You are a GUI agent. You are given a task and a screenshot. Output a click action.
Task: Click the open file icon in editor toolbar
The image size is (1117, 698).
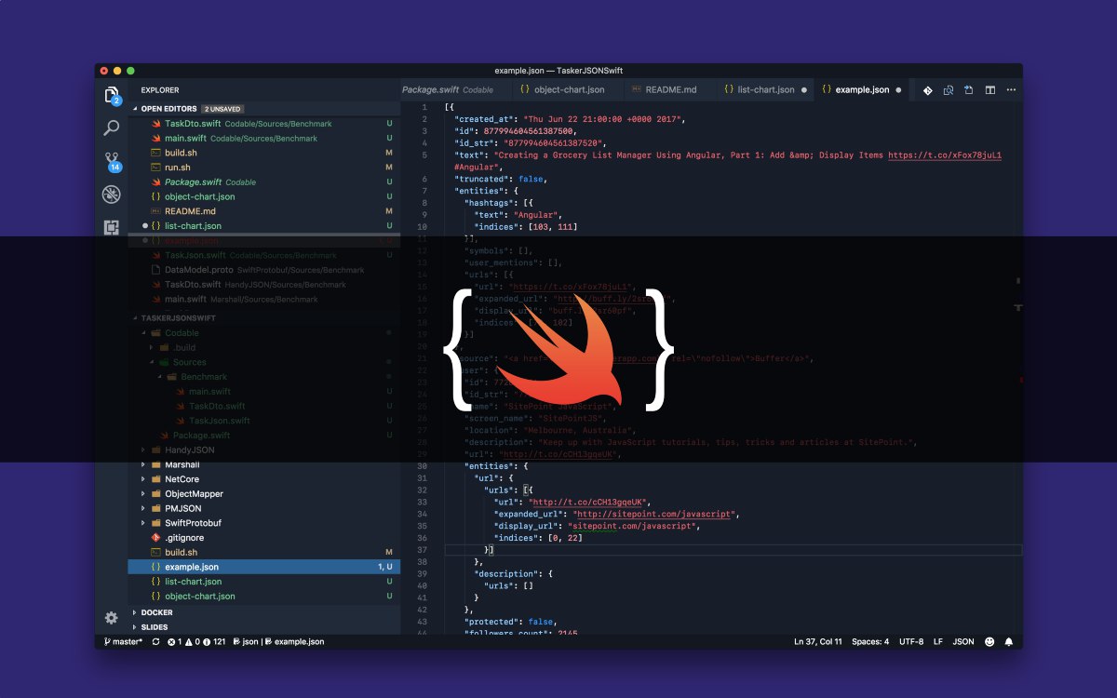point(969,90)
